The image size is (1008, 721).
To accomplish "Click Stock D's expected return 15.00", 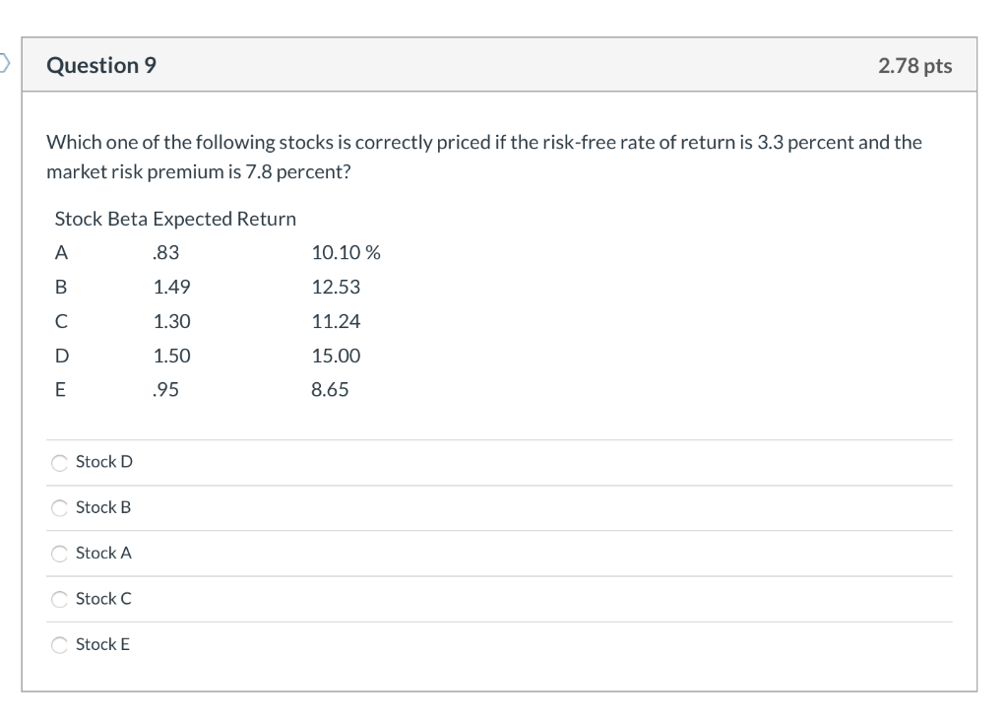I will pyautogui.click(x=336, y=356).
